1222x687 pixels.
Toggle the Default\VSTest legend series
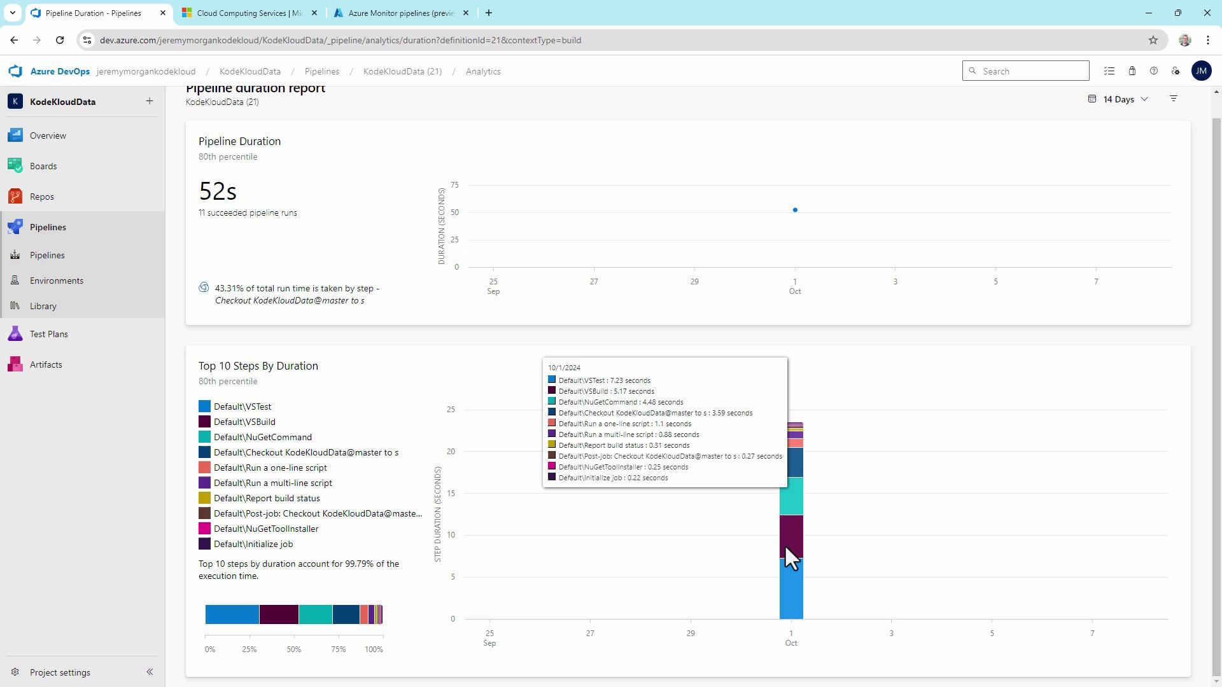(x=242, y=406)
